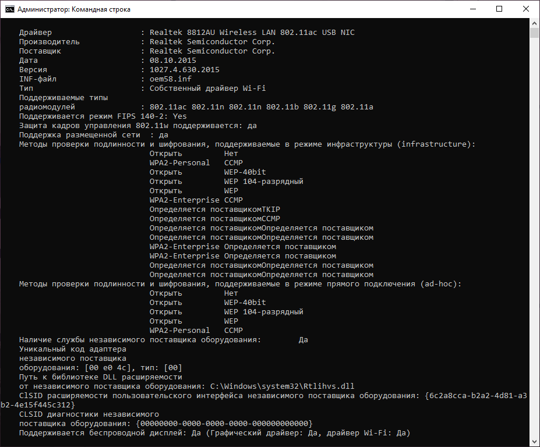This screenshot has height=447, width=540.
Task: Click the 'Производитель' Realtek Semiconductor line
Action: 147,42
